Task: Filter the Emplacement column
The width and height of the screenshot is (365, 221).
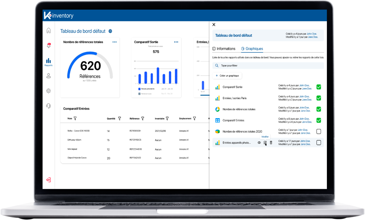Action: (194, 119)
